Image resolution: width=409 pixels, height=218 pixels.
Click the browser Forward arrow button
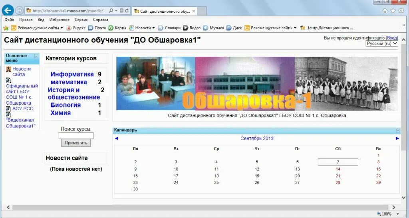coord(19,11)
